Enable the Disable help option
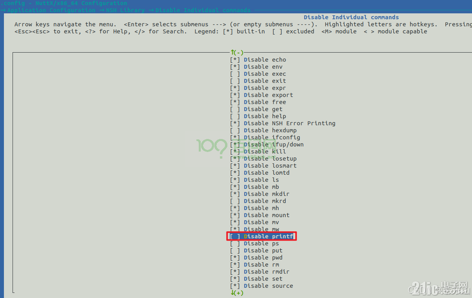Viewport: 472px width, 298px height. 258,116
